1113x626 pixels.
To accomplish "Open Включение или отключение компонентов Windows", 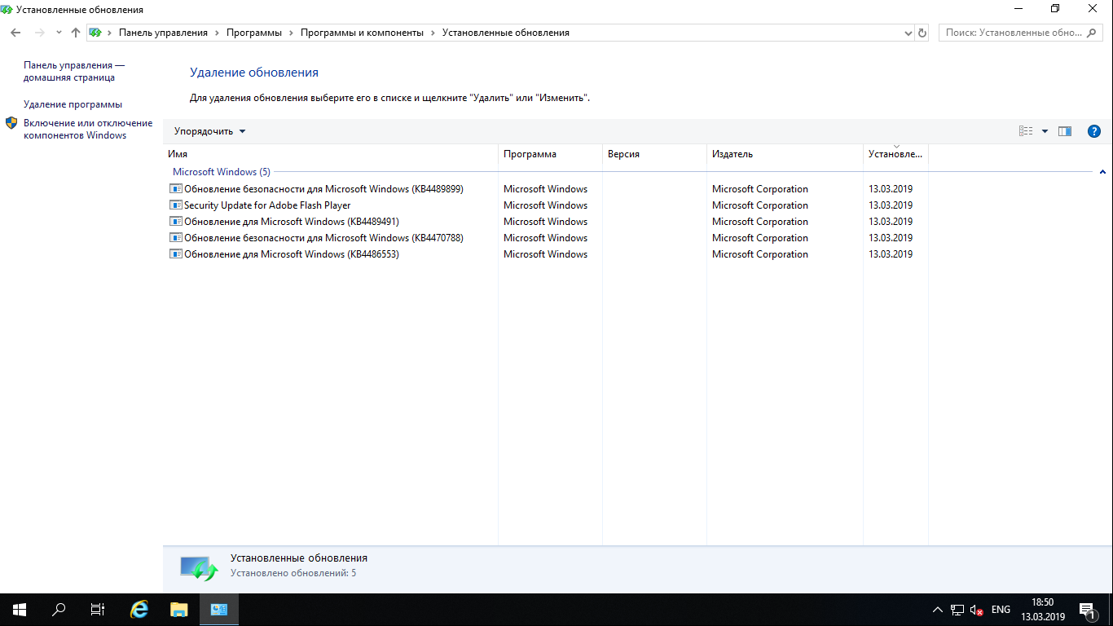I will pos(88,130).
